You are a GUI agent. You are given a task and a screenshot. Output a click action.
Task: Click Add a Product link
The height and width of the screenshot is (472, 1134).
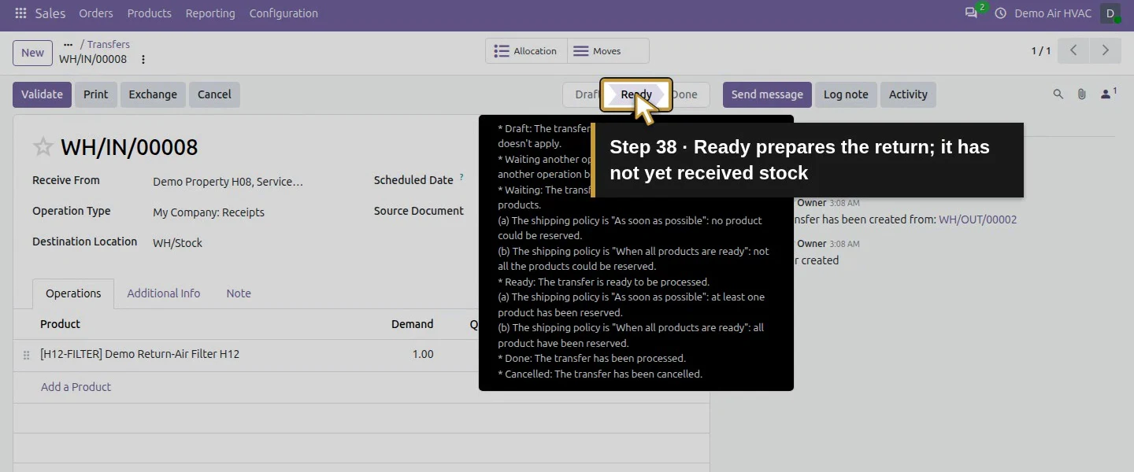(76, 387)
